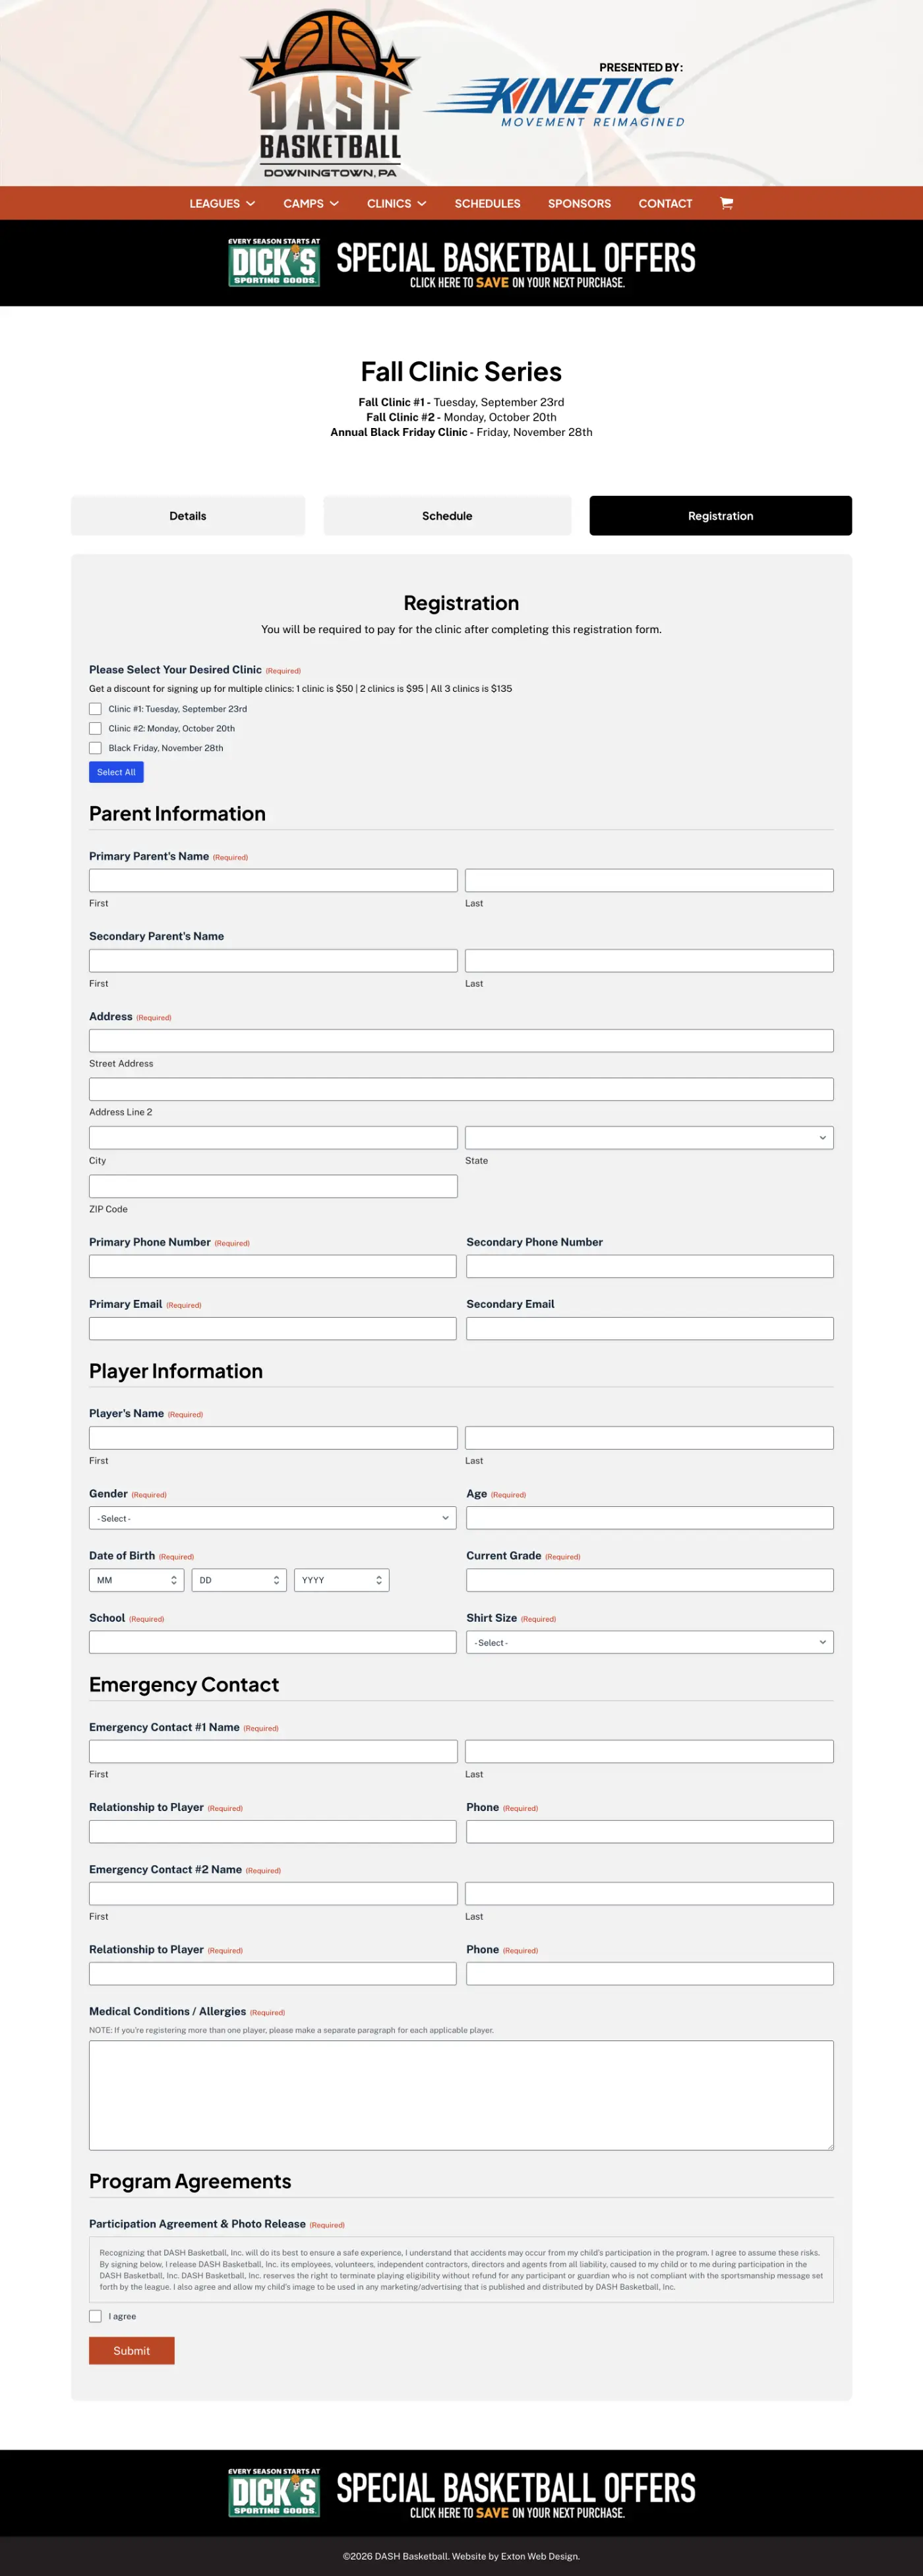The height and width of the screenshot is (2576, 923).
Task: Open the shopping cart icon
Action: pos(726,203)
